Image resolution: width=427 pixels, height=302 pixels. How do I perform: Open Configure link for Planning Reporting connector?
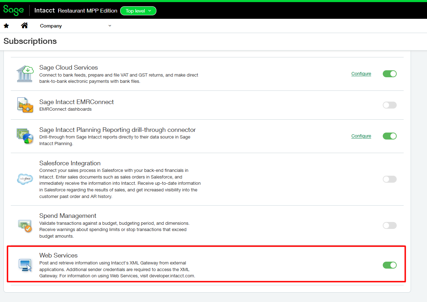[x=361, y=136]
